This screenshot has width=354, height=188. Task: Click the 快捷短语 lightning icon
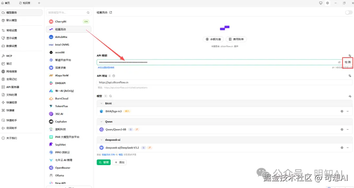3,103
